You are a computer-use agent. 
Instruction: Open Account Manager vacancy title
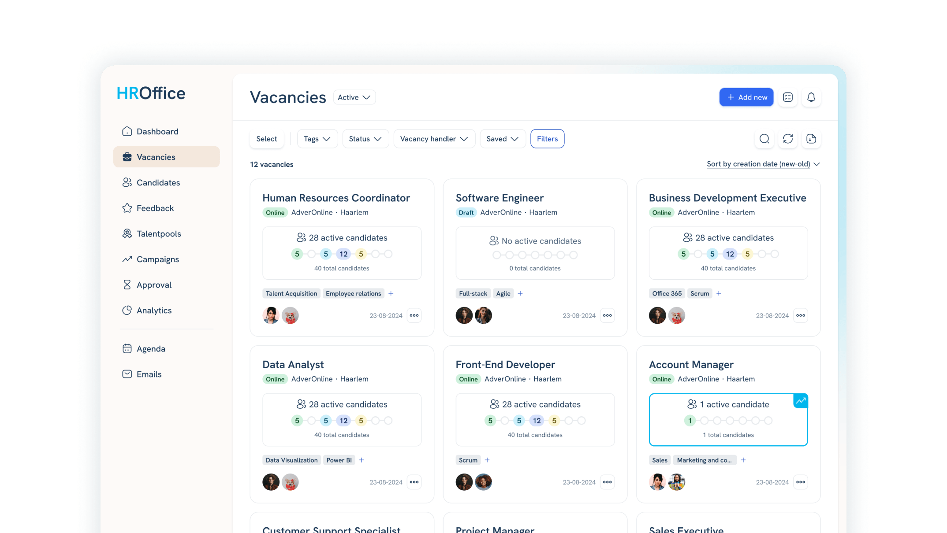pyautogui.click(x=691, y=364)
